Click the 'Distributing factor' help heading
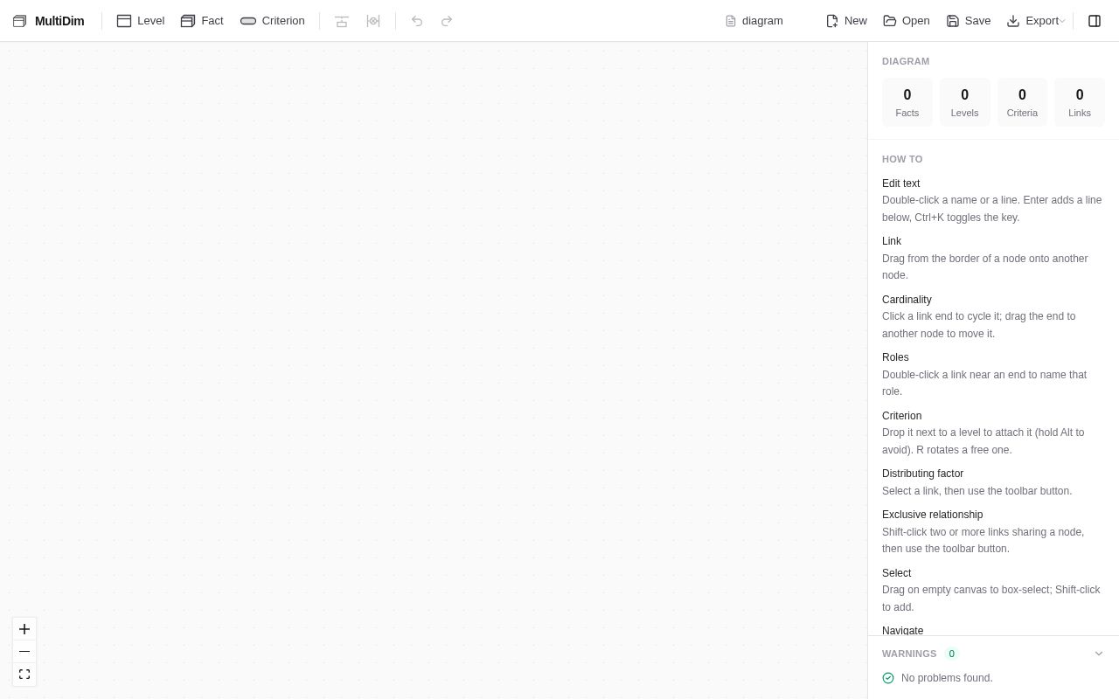 click(922, 474)
